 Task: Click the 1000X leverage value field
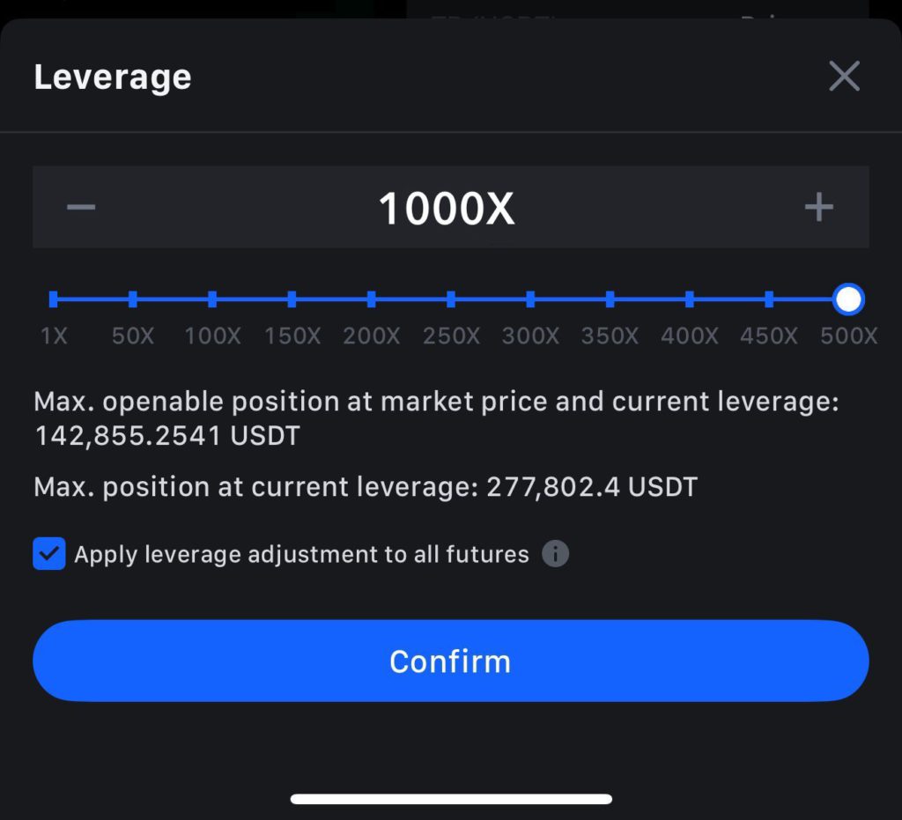447,209
